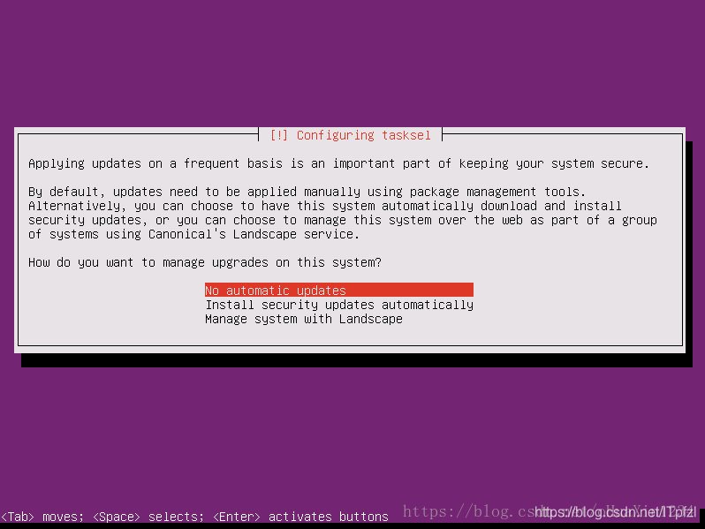The width and height of the screenshot is (705, 529).
Task: Click the empty purple background above the dialog
Action: (x=352, y=63)
